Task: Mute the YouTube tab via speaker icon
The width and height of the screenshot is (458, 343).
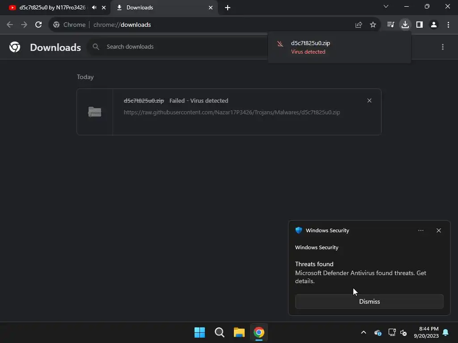Action: [94, 8]
